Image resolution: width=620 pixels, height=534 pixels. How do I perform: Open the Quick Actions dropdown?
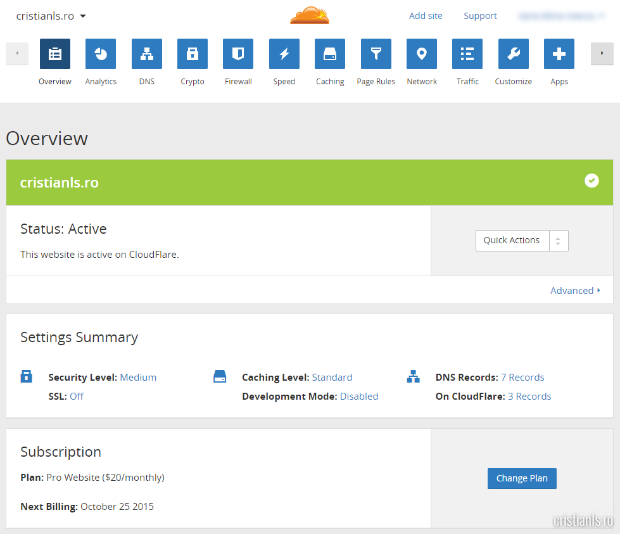coord(522,241)
